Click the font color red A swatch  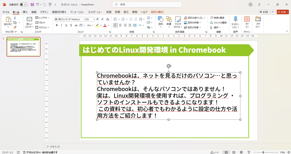point(105,25)
